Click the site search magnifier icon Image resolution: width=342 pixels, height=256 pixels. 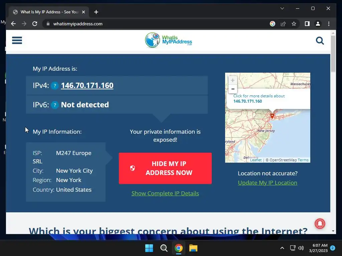pyautogui.click(x=320, y=40)
